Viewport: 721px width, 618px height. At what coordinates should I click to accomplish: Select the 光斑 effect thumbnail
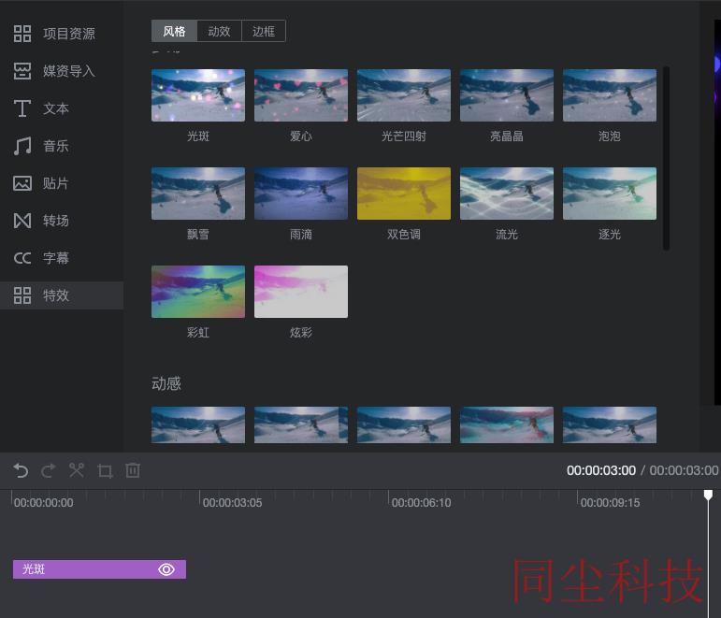(x=198, y=95)
